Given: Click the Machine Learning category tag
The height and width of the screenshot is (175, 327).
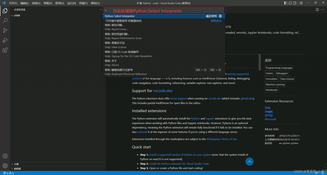Looking at the screenshot, I should coord(275,84).
